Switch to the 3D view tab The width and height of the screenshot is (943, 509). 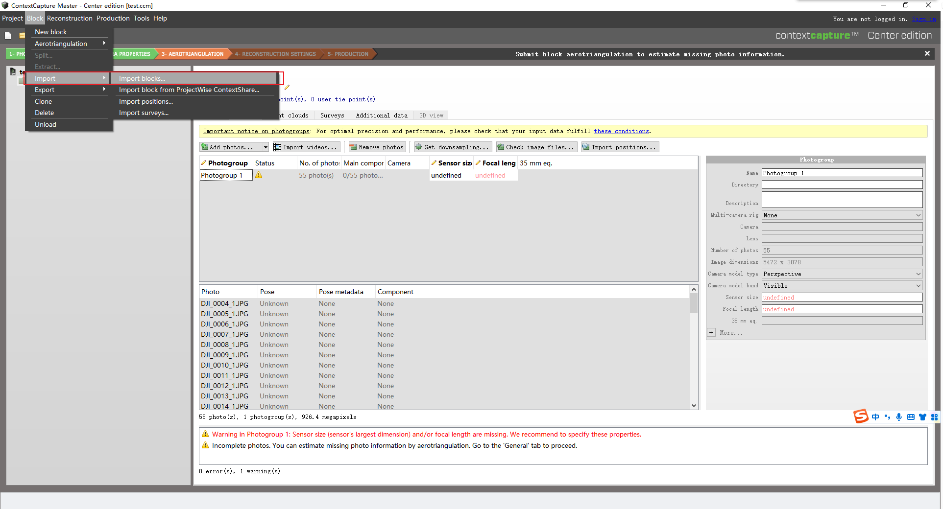coord(431,116)
